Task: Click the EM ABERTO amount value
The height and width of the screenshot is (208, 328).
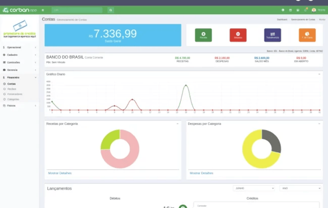Action: tap(301, 58)
